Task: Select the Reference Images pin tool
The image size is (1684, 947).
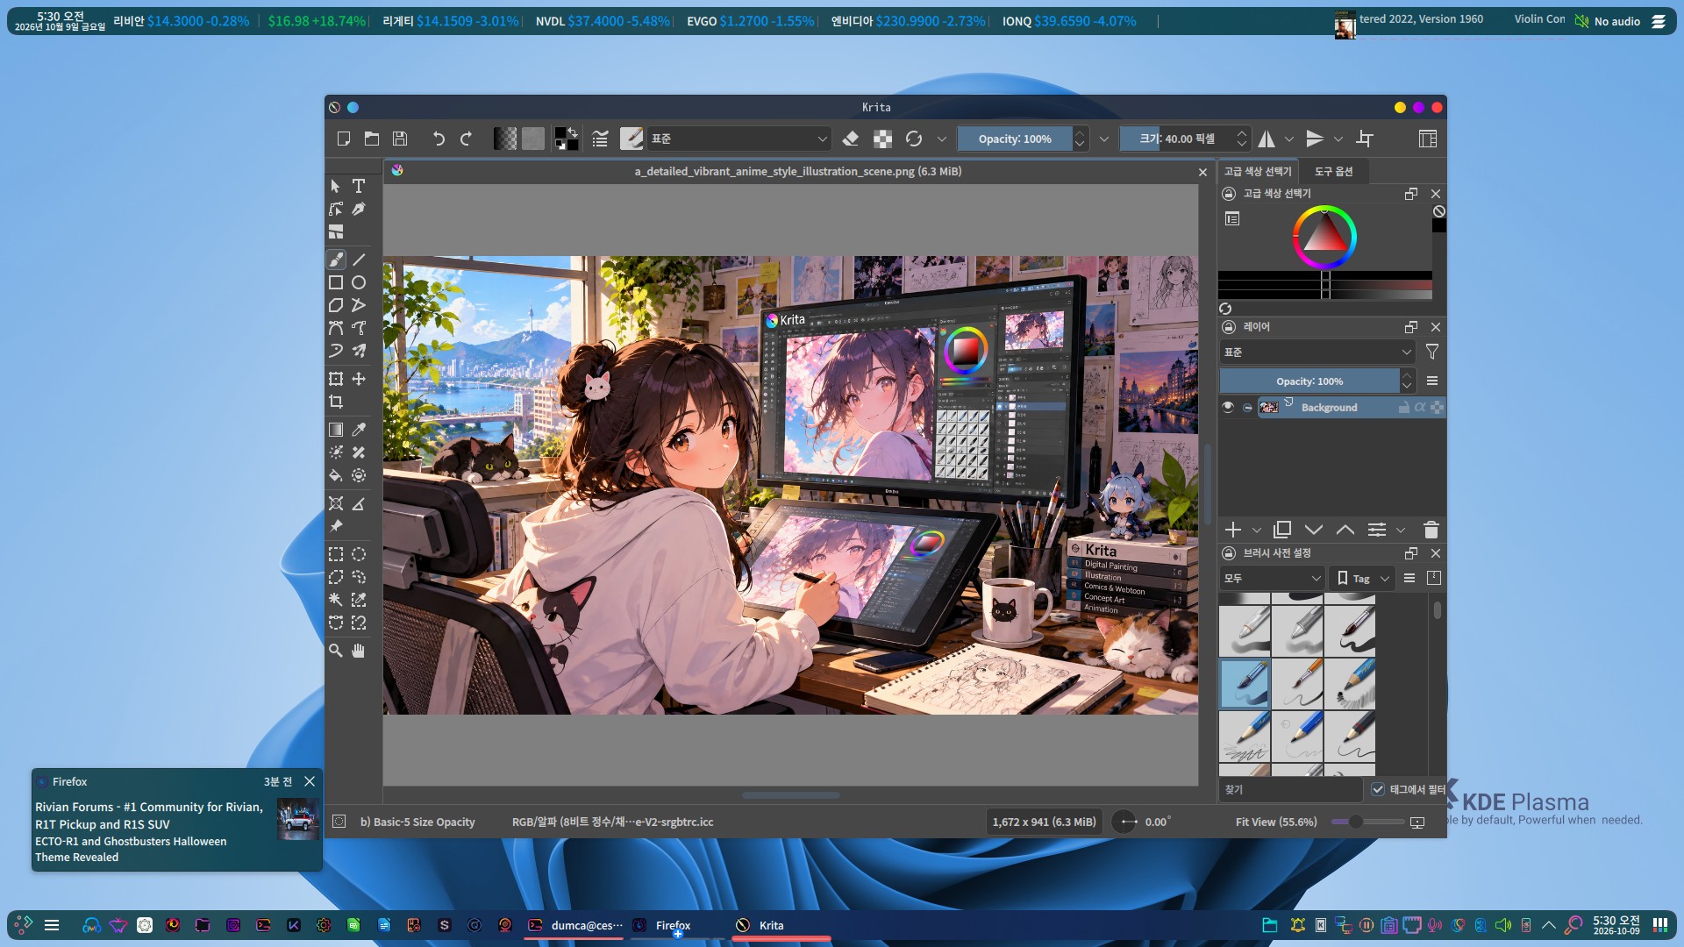Action: [336, 526]
